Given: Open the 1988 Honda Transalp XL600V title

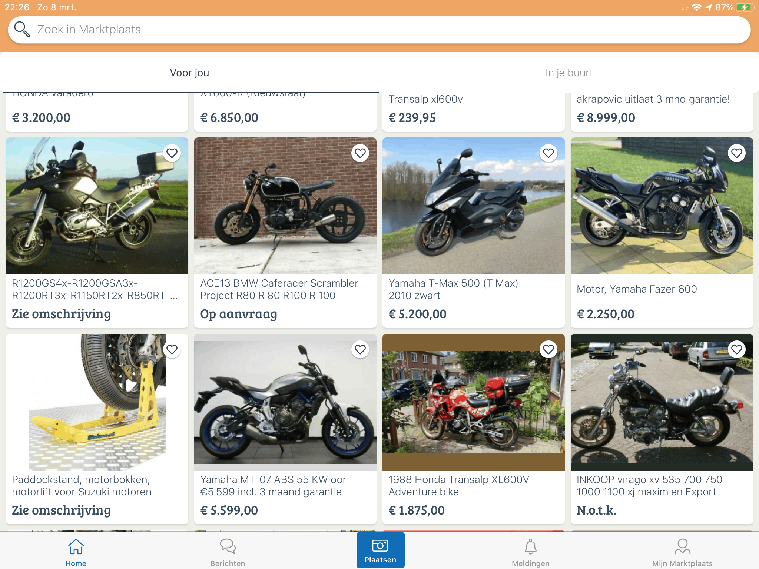Looking at the screenshot, I should click(x=459, y=485).
